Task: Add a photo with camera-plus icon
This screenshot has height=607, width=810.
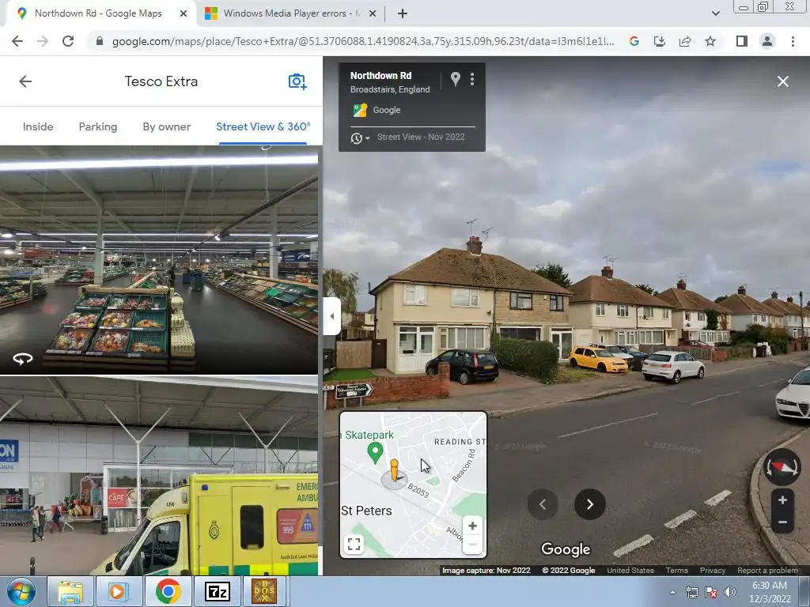Action: coord(297,81)
